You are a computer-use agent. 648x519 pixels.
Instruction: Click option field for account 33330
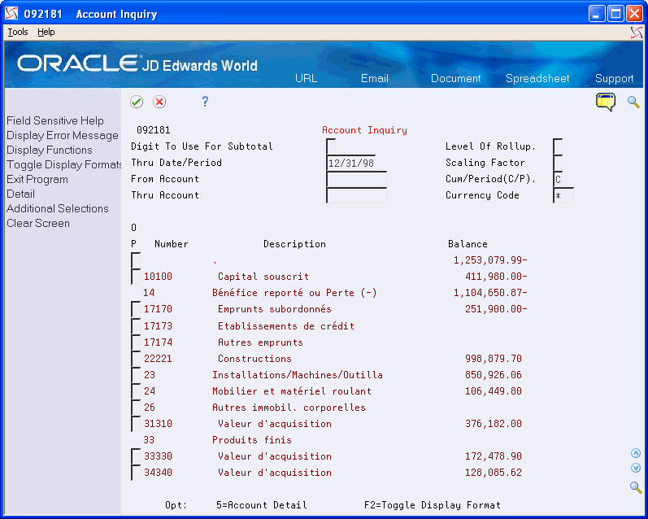click(136, 456)
